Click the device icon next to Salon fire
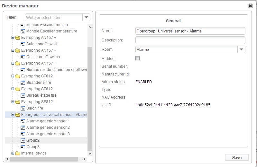 tap(23, 108)
